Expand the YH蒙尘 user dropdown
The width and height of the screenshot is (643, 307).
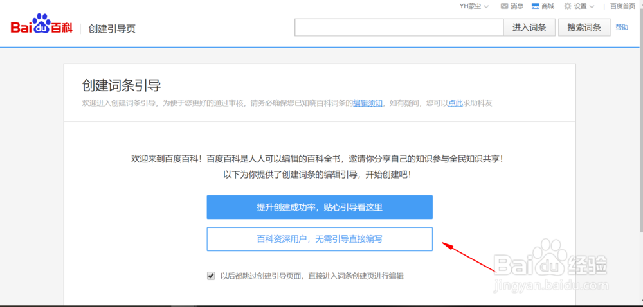pos(475,6)
